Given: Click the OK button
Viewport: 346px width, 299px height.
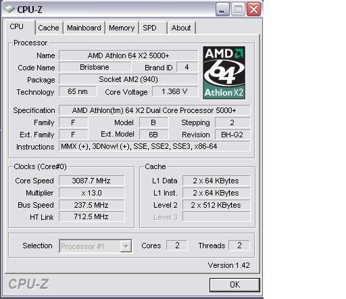Looking at the screenshot, I should (x=234, y=285).
